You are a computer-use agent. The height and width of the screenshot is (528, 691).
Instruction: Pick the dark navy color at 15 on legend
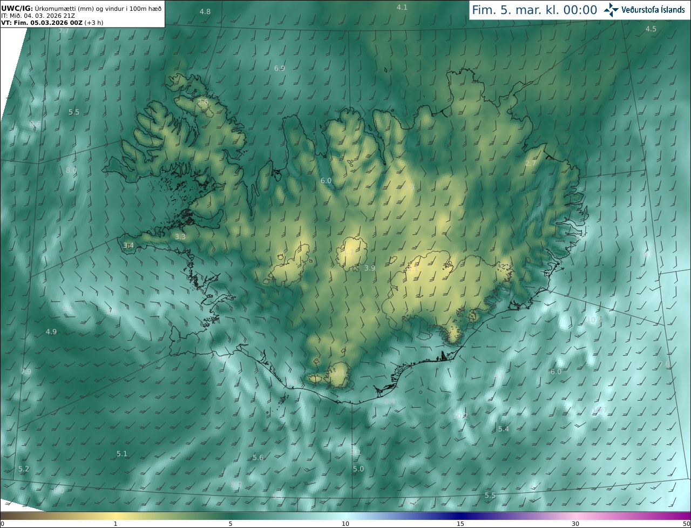460,516
